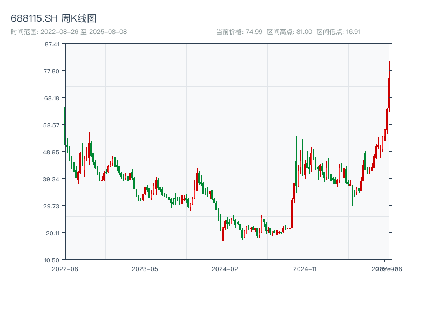432x324 pixels.
Task: Click the 87.41 y-axis label
Action: [x=52, y=44]
